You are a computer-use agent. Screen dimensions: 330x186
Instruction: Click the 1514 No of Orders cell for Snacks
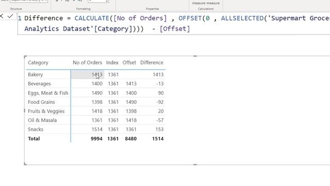click(x=97, y=129)
